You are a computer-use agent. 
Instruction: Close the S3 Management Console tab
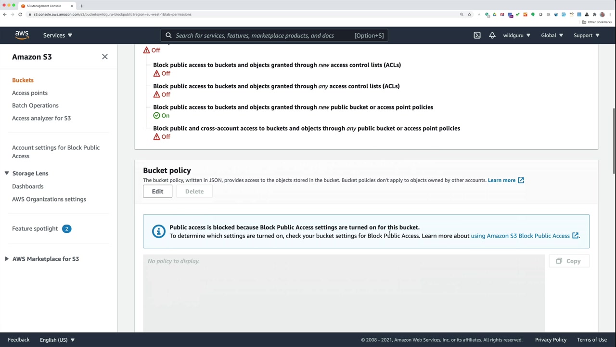tap(72, 6)
